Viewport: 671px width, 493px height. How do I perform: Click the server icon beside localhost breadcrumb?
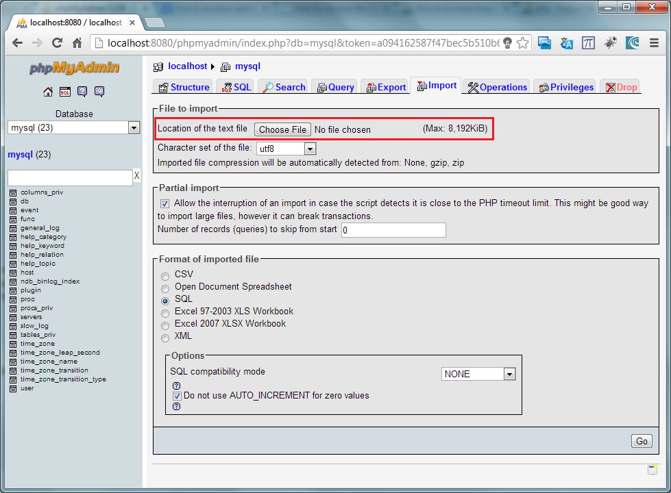(x=159, y=66)
